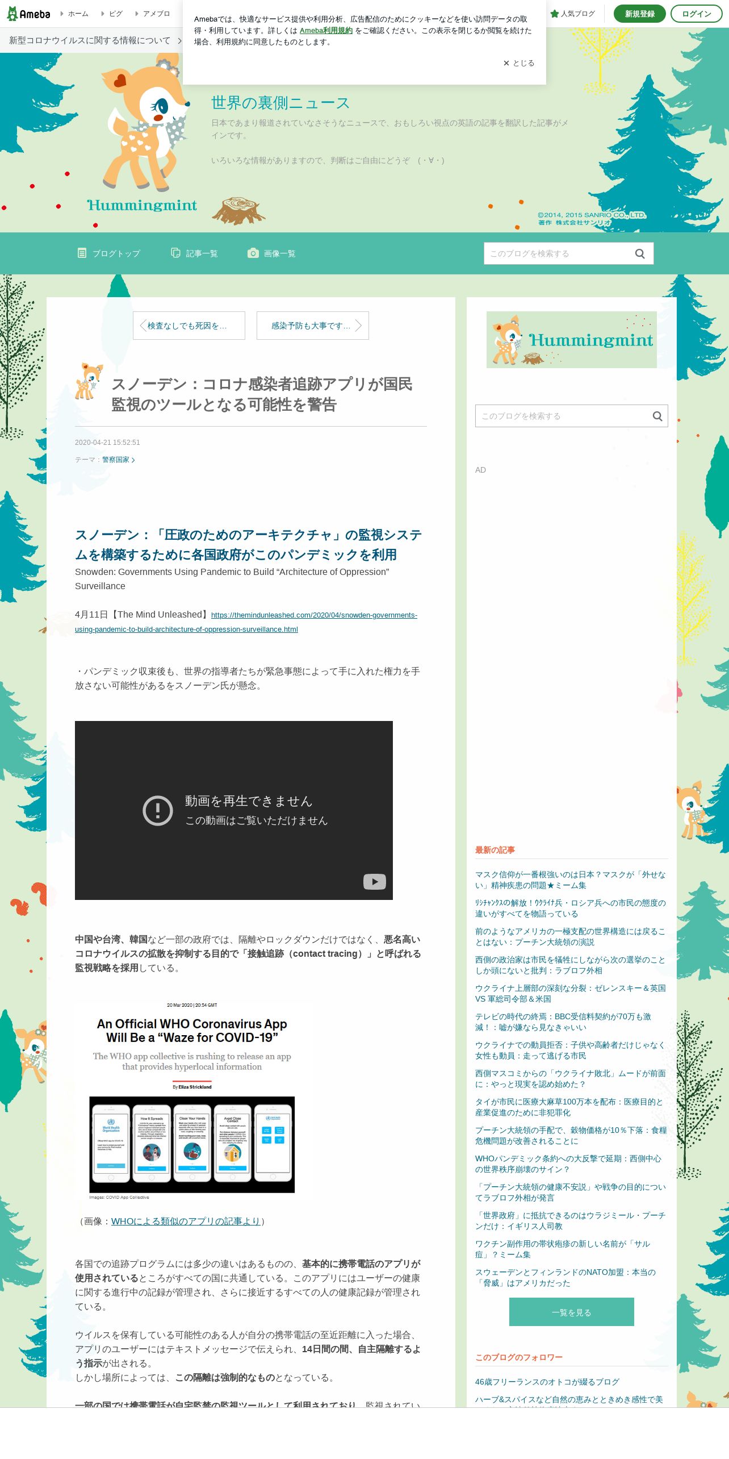This screenshot has width=729, height=1459.
Task: Open blog title 世界の裏側ニュース
Action: [x=280, y=103]
